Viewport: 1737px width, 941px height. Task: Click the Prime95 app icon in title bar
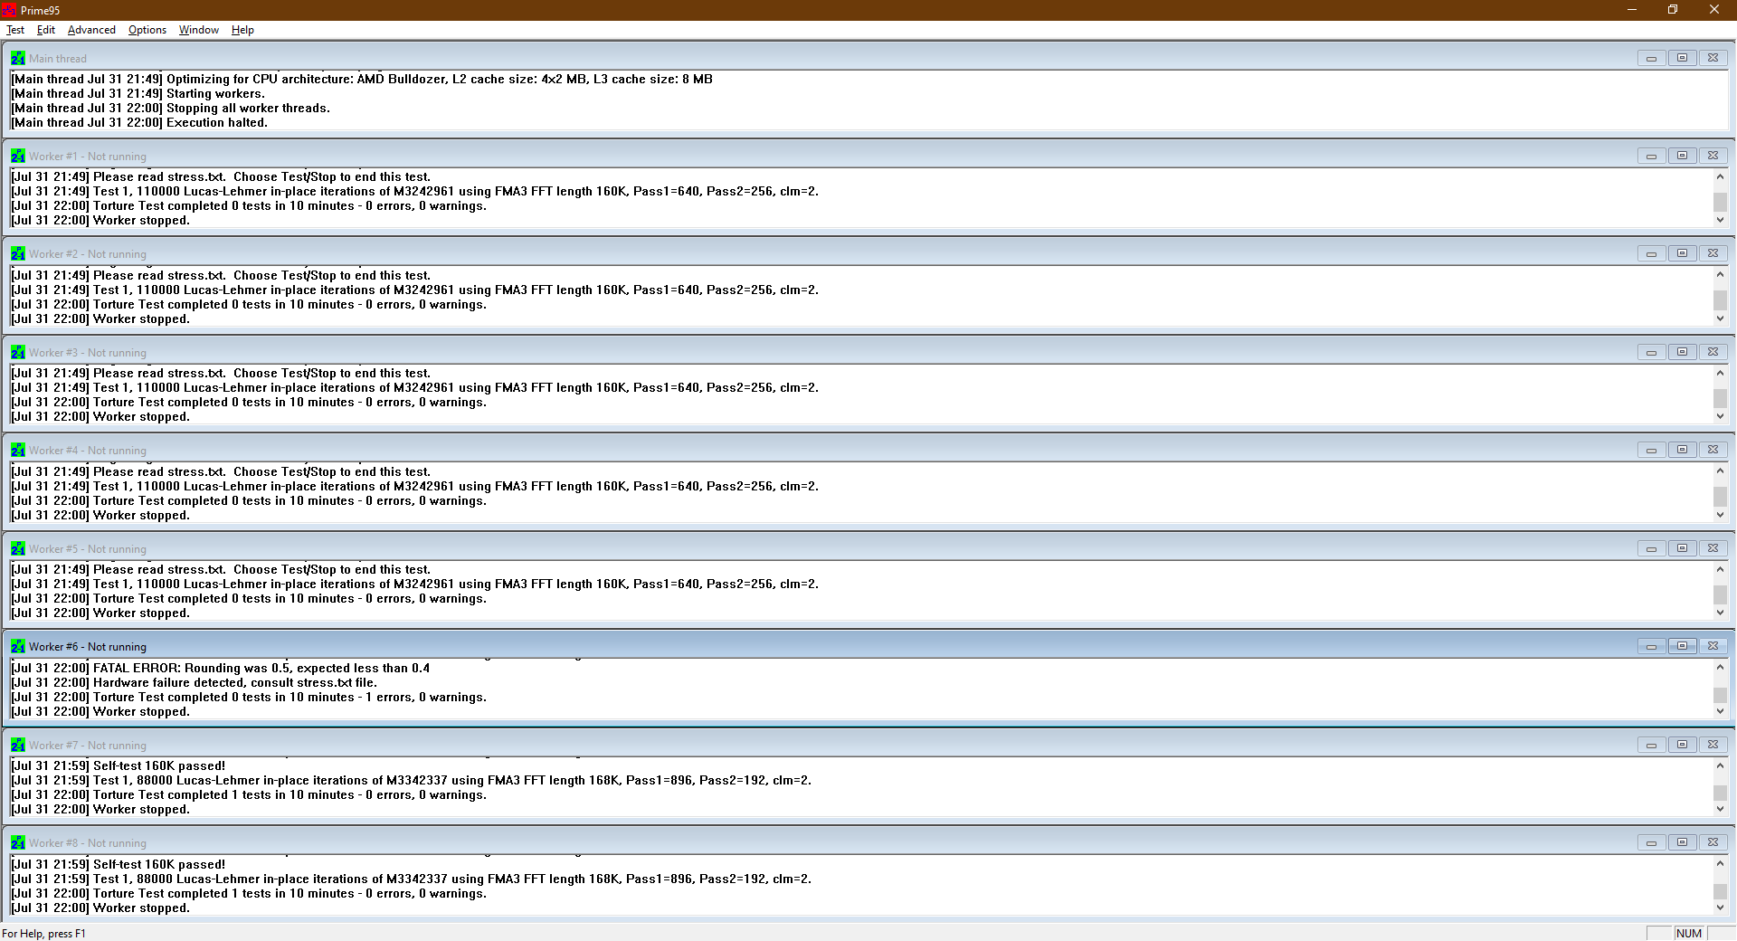pyautogui.click(x=9, y=10)
